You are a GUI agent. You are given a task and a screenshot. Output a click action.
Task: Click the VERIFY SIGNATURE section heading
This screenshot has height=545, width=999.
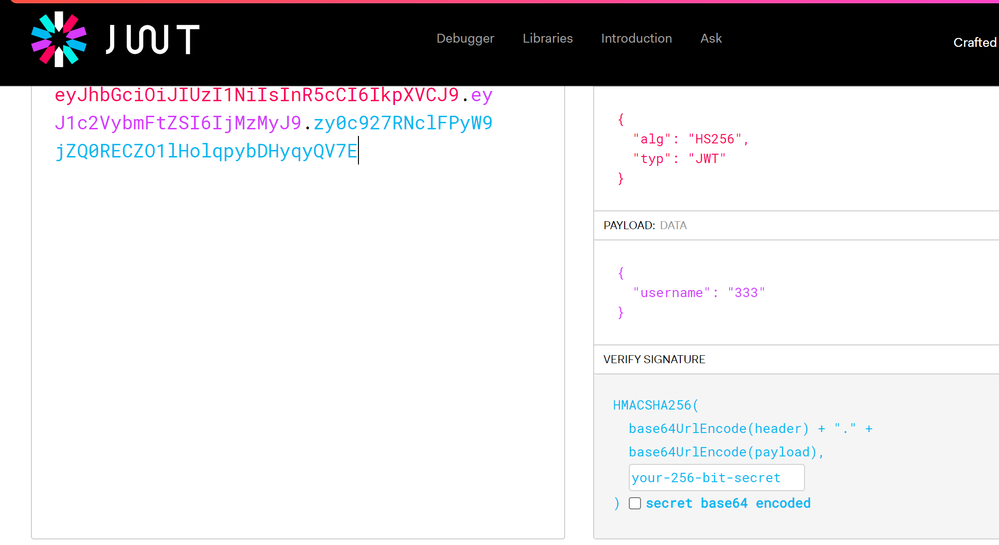654,359
